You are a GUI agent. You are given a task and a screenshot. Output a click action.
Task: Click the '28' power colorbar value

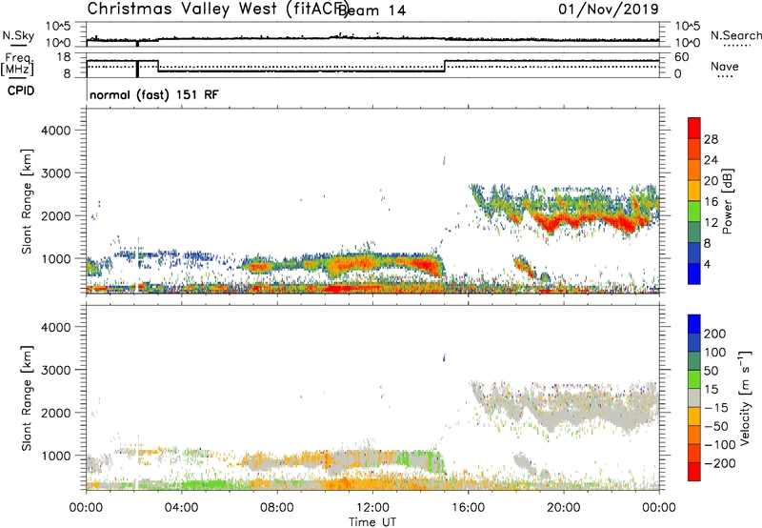(x=711, y=139)
